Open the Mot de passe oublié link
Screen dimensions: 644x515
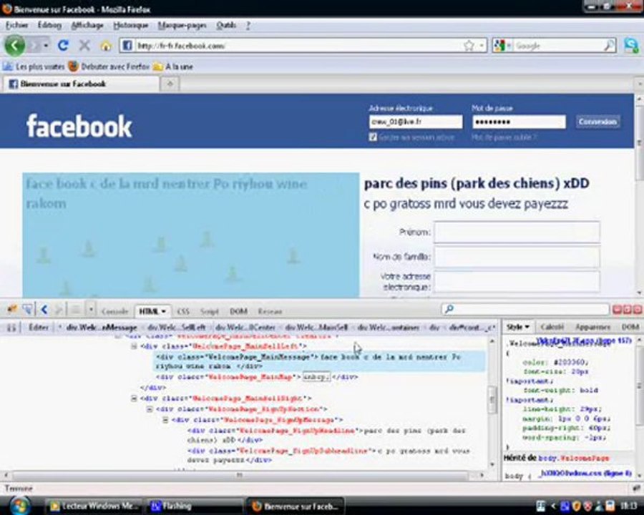tap(504, 137)
